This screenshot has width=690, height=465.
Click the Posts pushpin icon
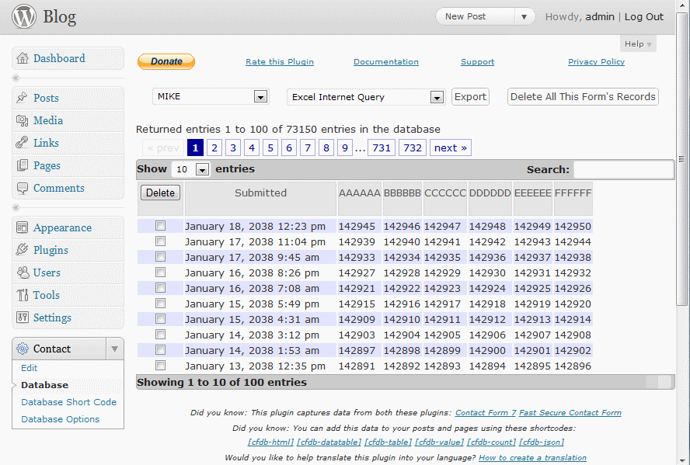coord(22,98)
